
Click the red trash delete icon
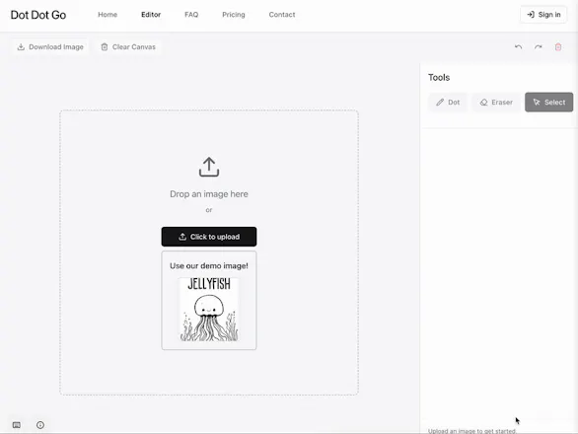click(x=558, y=46)
